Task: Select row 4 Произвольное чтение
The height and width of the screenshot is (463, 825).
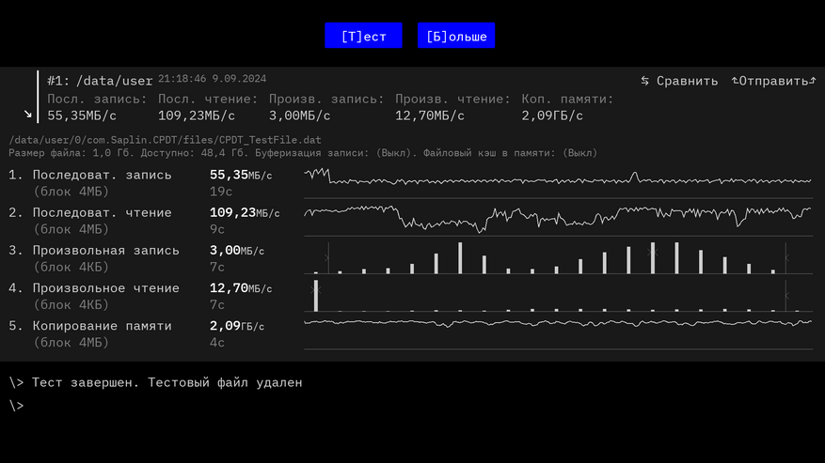Action: coord(105,288)
